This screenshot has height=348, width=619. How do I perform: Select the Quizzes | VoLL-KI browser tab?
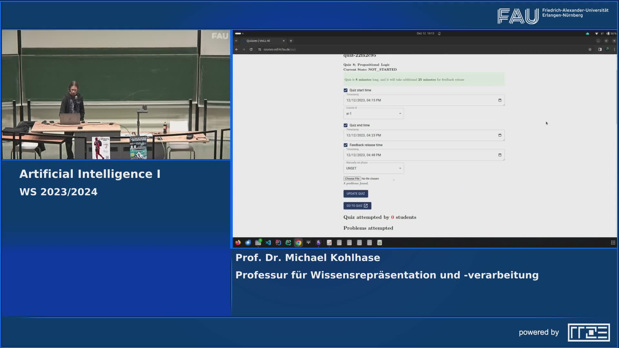click(x=261, y=41)
